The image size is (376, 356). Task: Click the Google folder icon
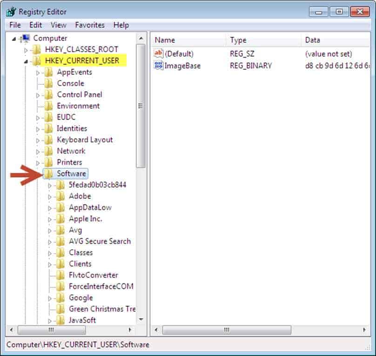point(60,298)
